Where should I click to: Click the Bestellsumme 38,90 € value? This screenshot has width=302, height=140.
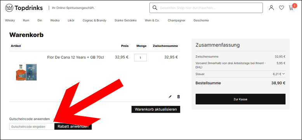click(x=278, y=83)
